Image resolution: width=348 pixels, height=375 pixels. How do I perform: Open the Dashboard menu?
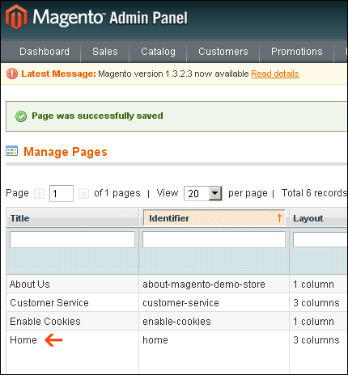(x=45, y=52)
